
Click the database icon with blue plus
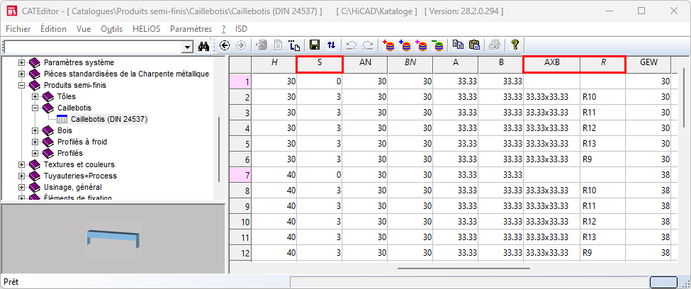click(405, 45)
